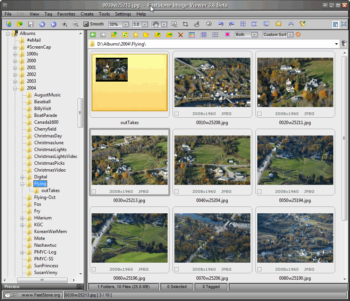Open the Favorites menu
Image resolution: width=350 pixels, height=301 pixels.
66,14
